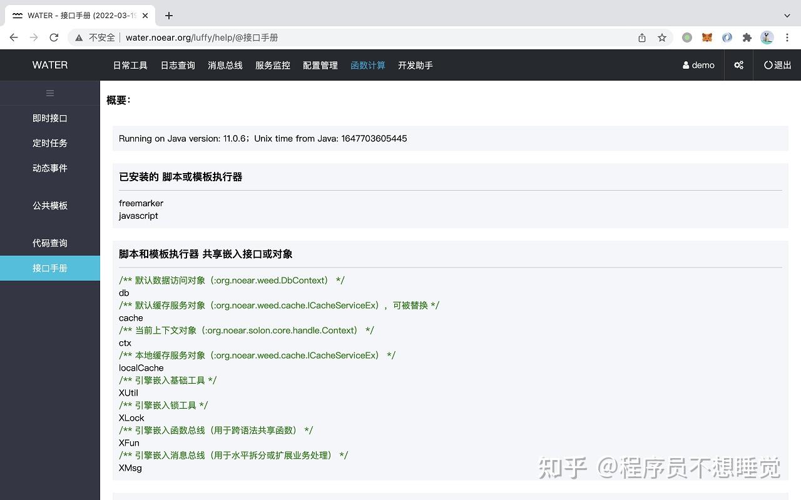Screen dimensions: 801x500
Task: Expand the browser tab list chevron
Action: coord(786,15)
